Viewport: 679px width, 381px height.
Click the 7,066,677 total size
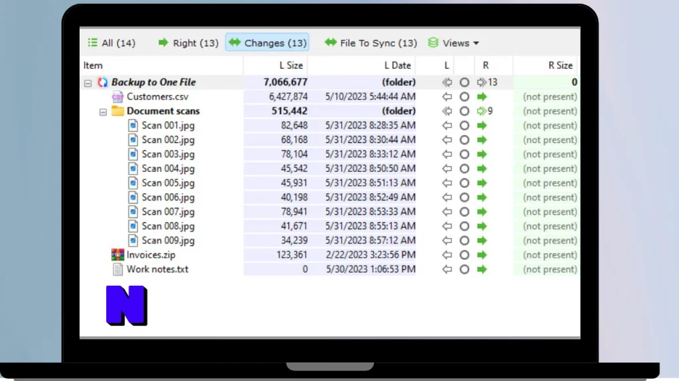tap(285, 82)
